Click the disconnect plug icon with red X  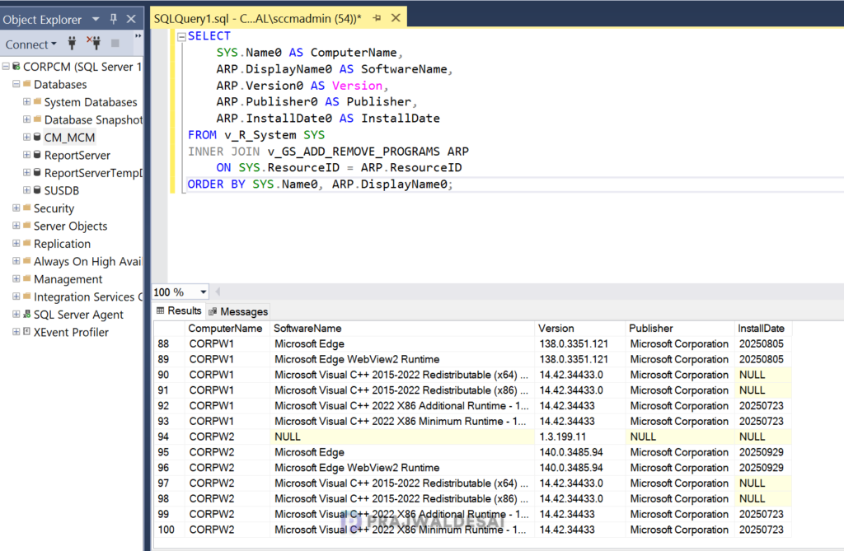coord(94,43)
